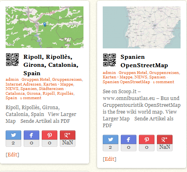Screen dimensions: 187x172
Task: Share Spanien OpenStreetMap post on Twitter
Action: tap(110, 140)
